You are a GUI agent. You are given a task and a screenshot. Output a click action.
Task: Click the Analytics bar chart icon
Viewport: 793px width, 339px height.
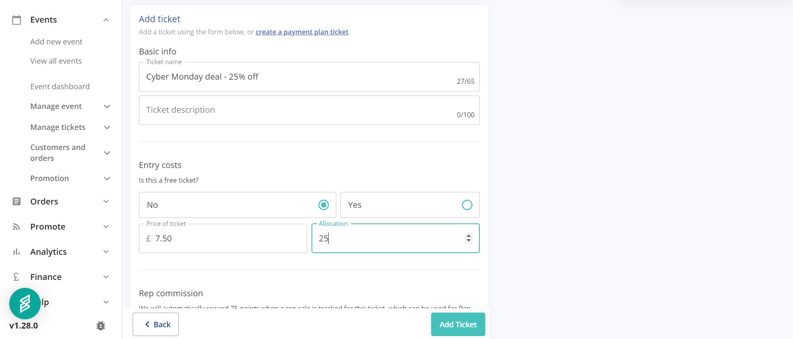click(x=16, y=252)
